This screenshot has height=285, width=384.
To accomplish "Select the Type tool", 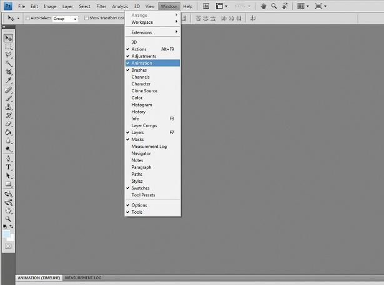I will [8, 167].
